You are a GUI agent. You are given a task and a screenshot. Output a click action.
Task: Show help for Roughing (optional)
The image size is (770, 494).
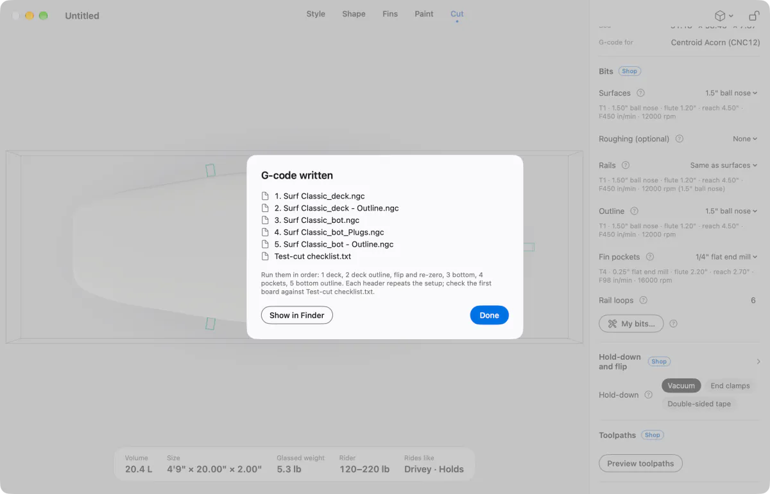coord(679,139)
